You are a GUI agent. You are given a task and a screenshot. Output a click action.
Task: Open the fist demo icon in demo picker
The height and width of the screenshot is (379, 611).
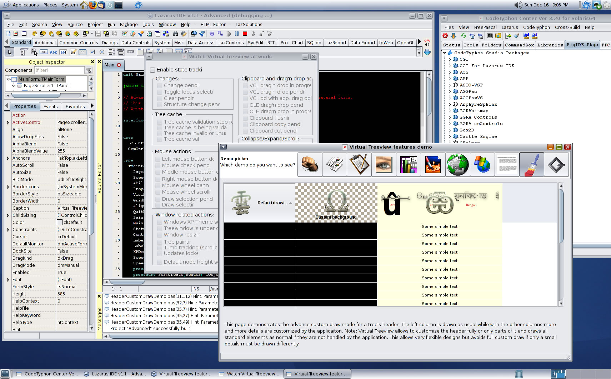pyautogui.click(x=310, y=165)
